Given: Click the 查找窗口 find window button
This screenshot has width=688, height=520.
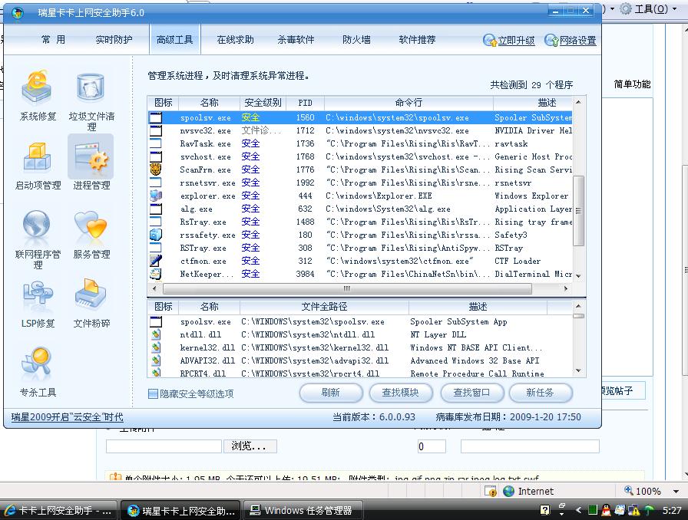Looking at the screenshot, I should point(471,393).
